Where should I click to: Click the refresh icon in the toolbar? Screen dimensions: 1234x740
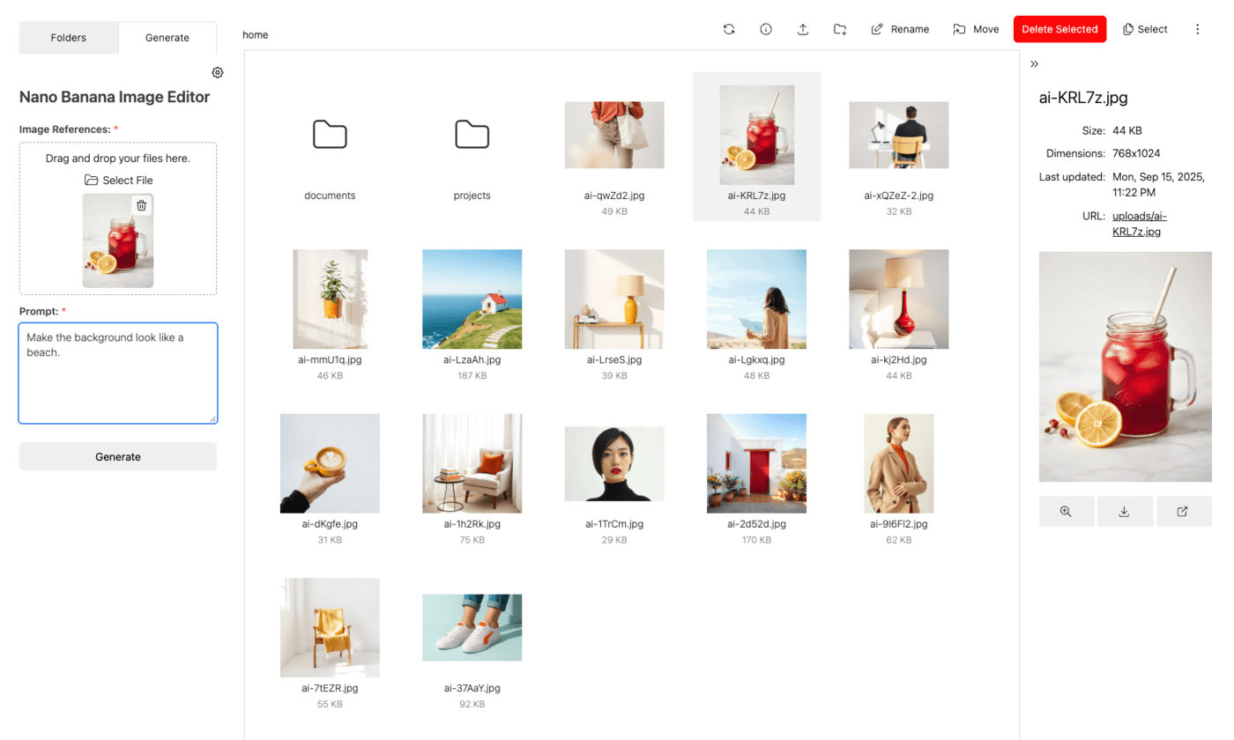[x=729, y=28]
